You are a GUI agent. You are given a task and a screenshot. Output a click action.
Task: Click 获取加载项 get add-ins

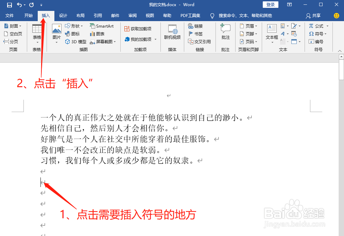[x=138, y=29]
